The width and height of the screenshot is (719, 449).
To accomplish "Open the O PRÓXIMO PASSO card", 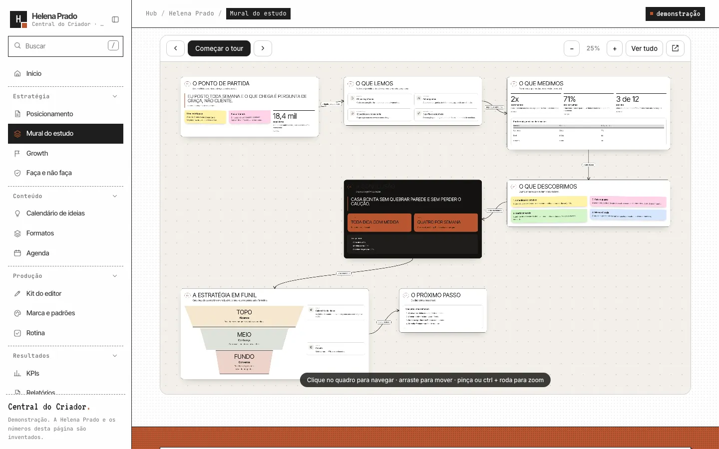I will [443, 310].
